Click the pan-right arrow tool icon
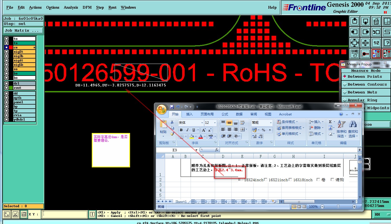Image resolution: width=391 pixels, height=224 pixels. pyautogui.click(x=365, y=32)
